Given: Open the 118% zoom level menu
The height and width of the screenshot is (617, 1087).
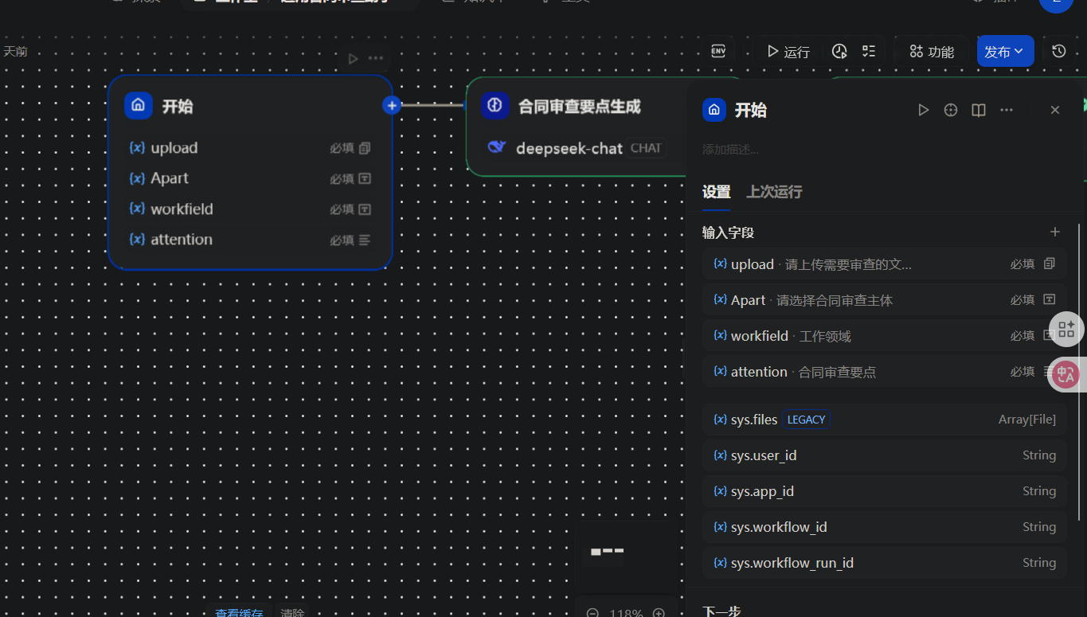Looking at the screenshot, I should [x=626, y=614].
